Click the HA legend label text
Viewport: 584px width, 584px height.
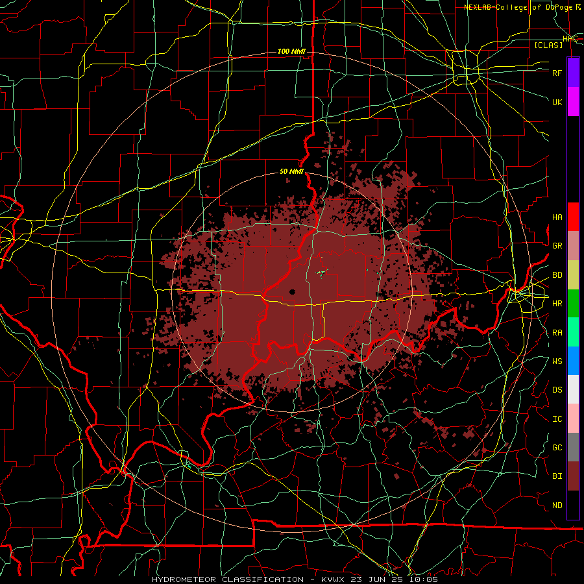coord(557,217)
